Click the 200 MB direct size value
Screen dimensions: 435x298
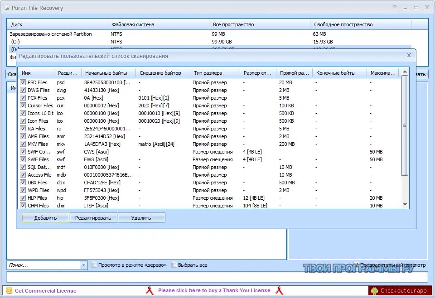(x=287, y=144)
